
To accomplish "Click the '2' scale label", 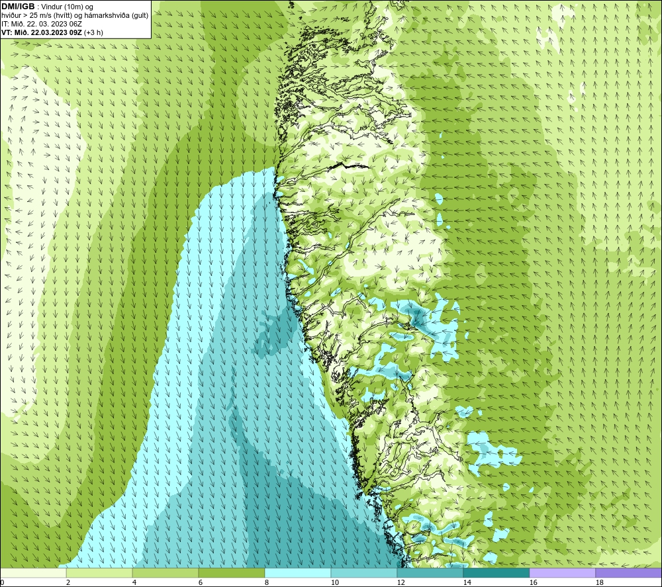I will (x=68, y=583).
